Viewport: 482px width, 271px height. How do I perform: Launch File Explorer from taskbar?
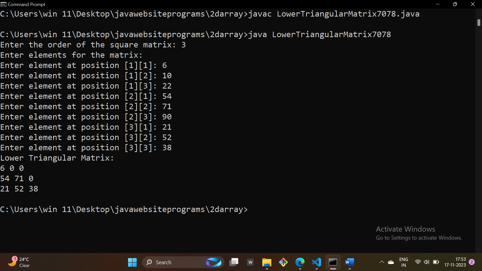tap(267, 262)
